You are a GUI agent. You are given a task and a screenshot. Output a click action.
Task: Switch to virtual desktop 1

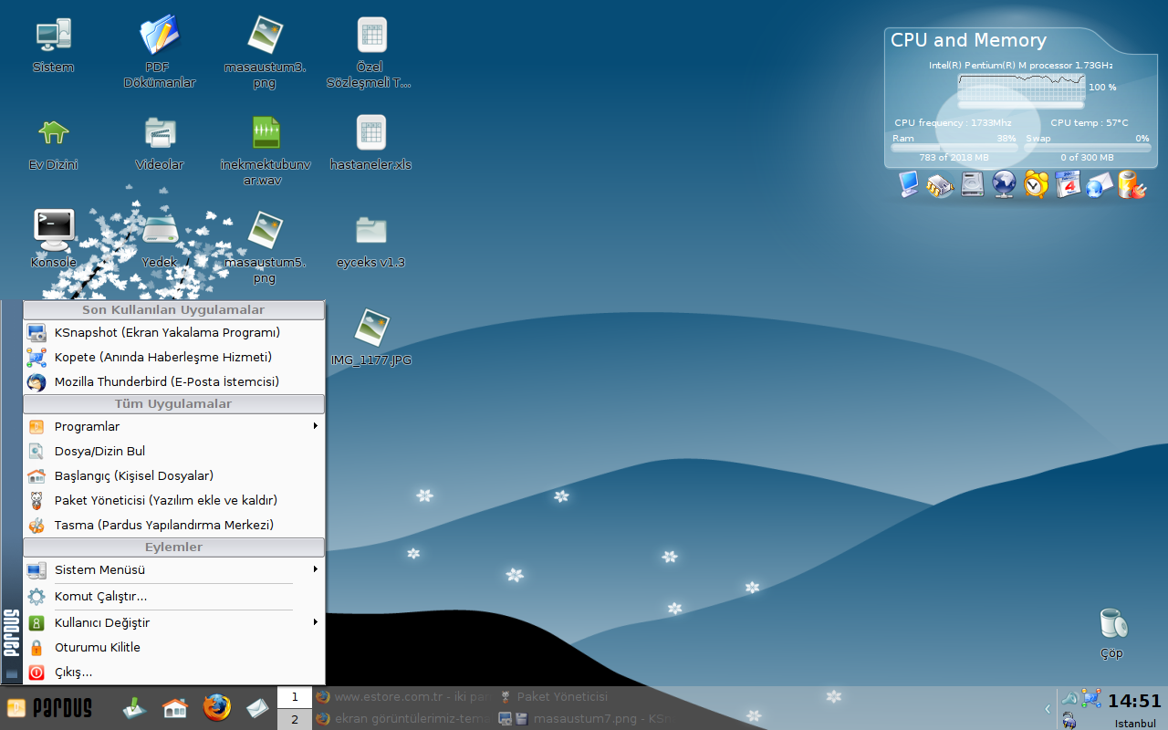coord(295,697)
